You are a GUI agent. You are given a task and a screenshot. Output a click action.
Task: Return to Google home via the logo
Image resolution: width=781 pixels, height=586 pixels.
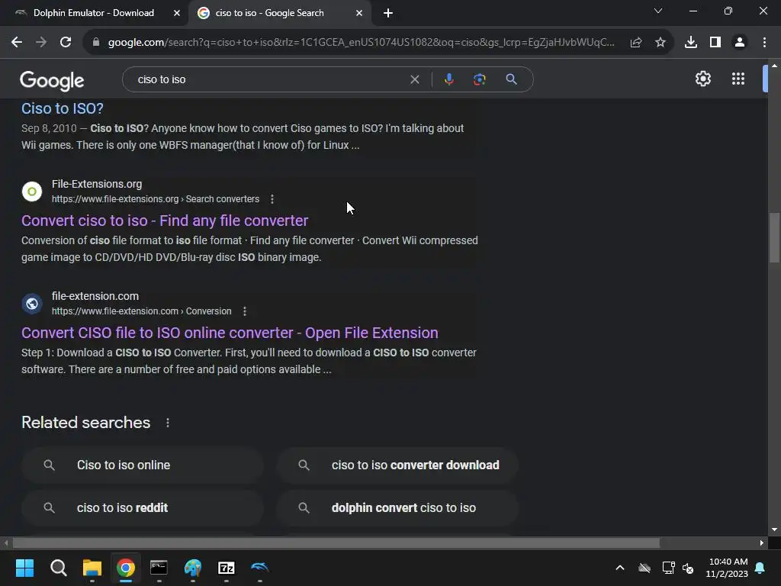[x=52, y=80]
